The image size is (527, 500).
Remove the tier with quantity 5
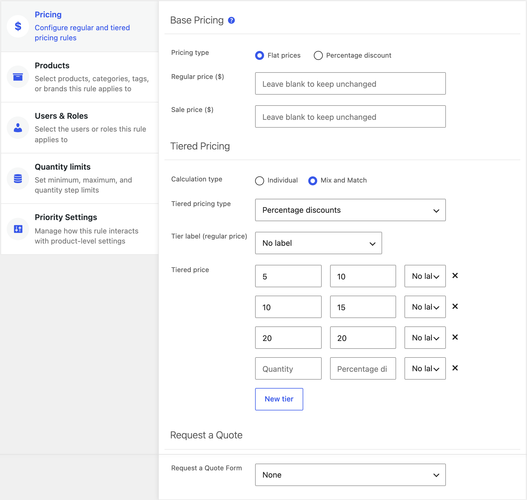(455, 276)
